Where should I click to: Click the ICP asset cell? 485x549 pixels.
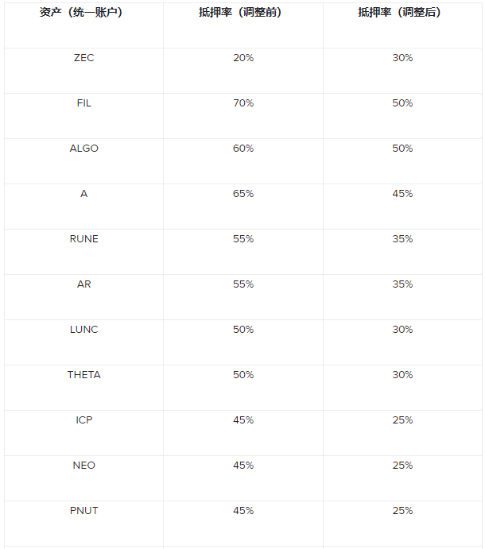click(x=83, y=420)
